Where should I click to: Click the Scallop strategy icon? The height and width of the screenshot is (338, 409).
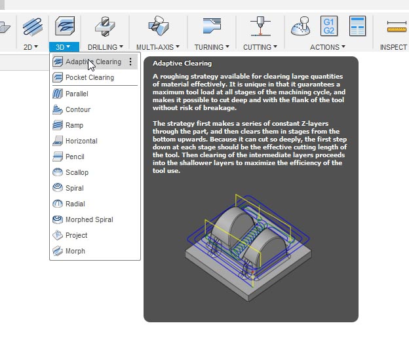[x=58, y=172]
